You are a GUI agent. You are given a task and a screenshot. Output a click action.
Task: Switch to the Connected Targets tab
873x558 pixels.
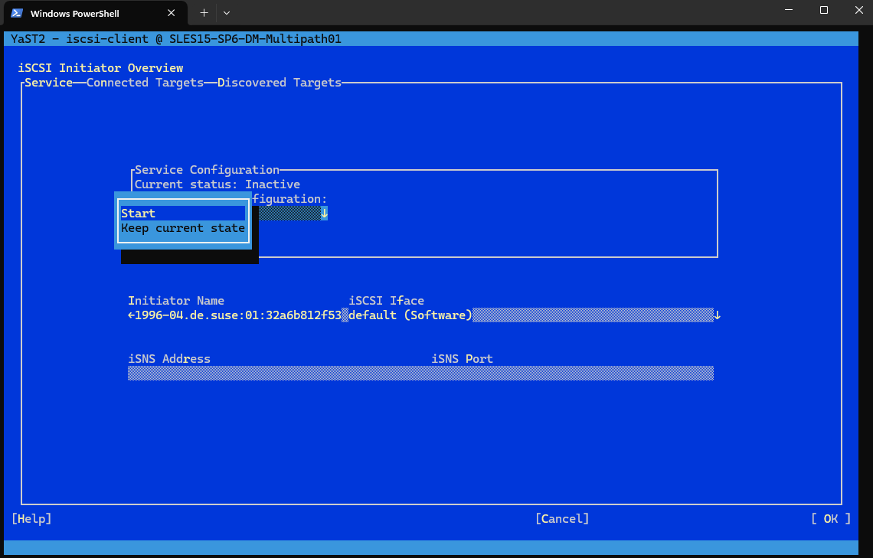[145, 83]
